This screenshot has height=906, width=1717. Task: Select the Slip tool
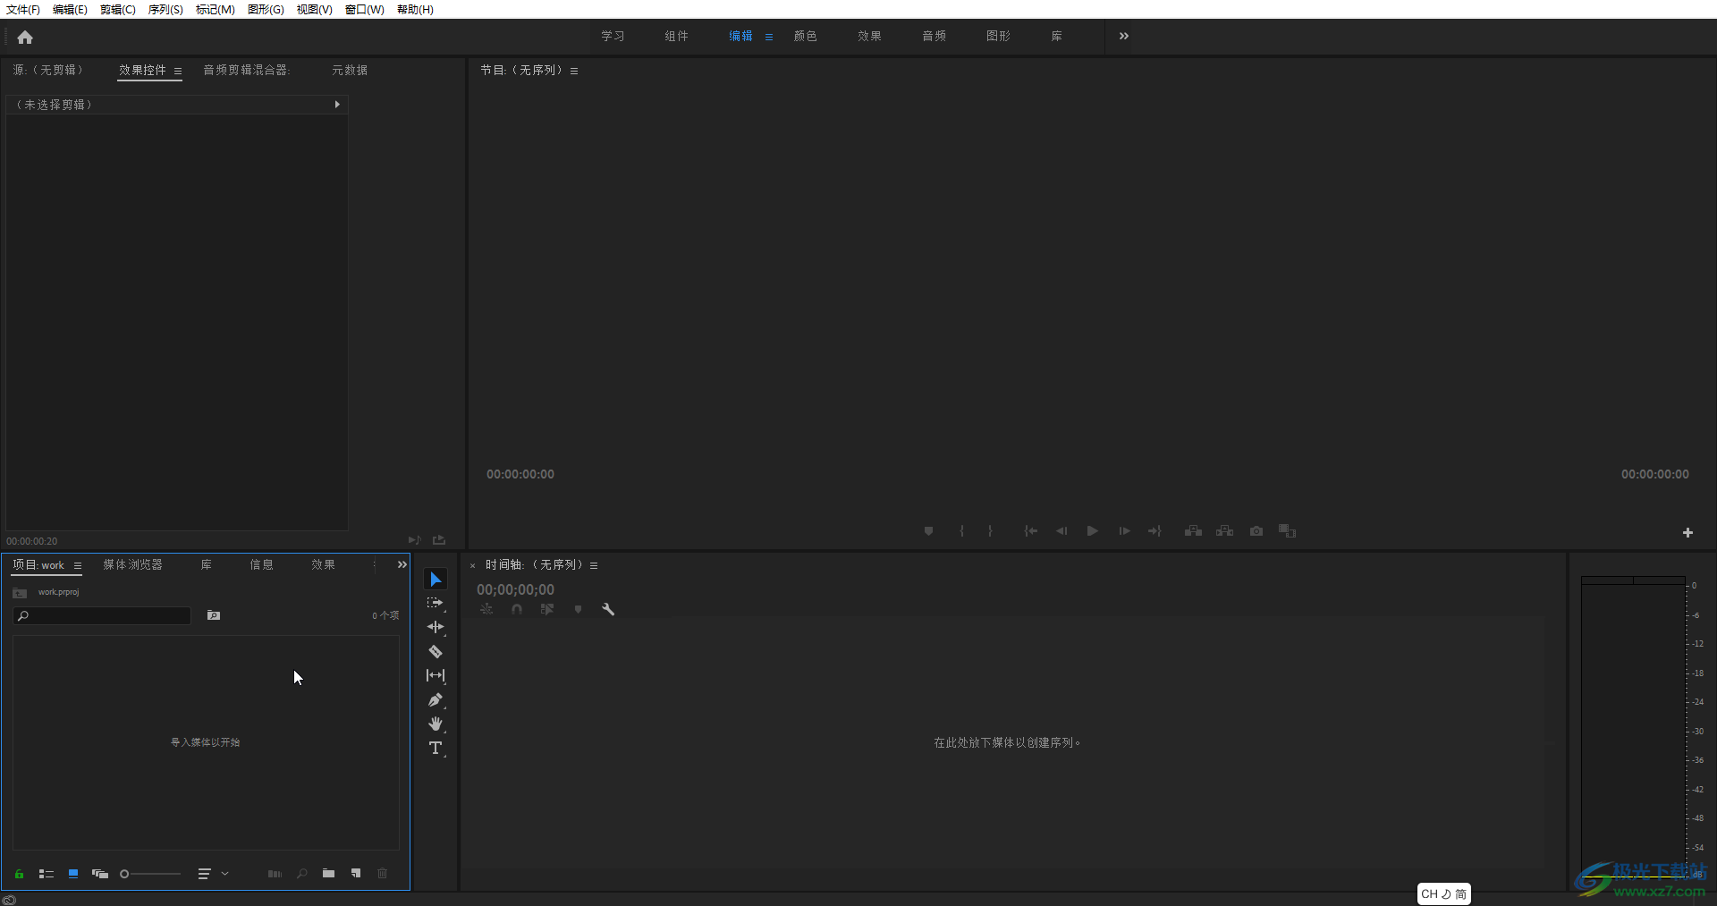pyautogui.click(x=436, y=676)
